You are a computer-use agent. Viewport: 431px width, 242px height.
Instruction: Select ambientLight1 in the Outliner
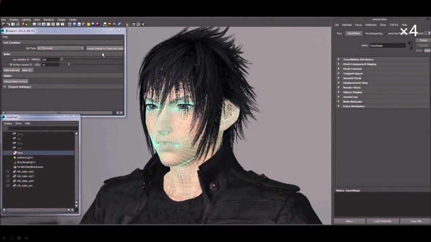[25, 157]
